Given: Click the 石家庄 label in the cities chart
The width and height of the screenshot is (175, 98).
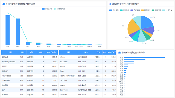Looking at the screenshot, I should pos(121,82).
